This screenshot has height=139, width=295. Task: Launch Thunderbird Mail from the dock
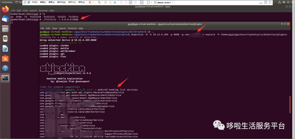click(5, 19)
